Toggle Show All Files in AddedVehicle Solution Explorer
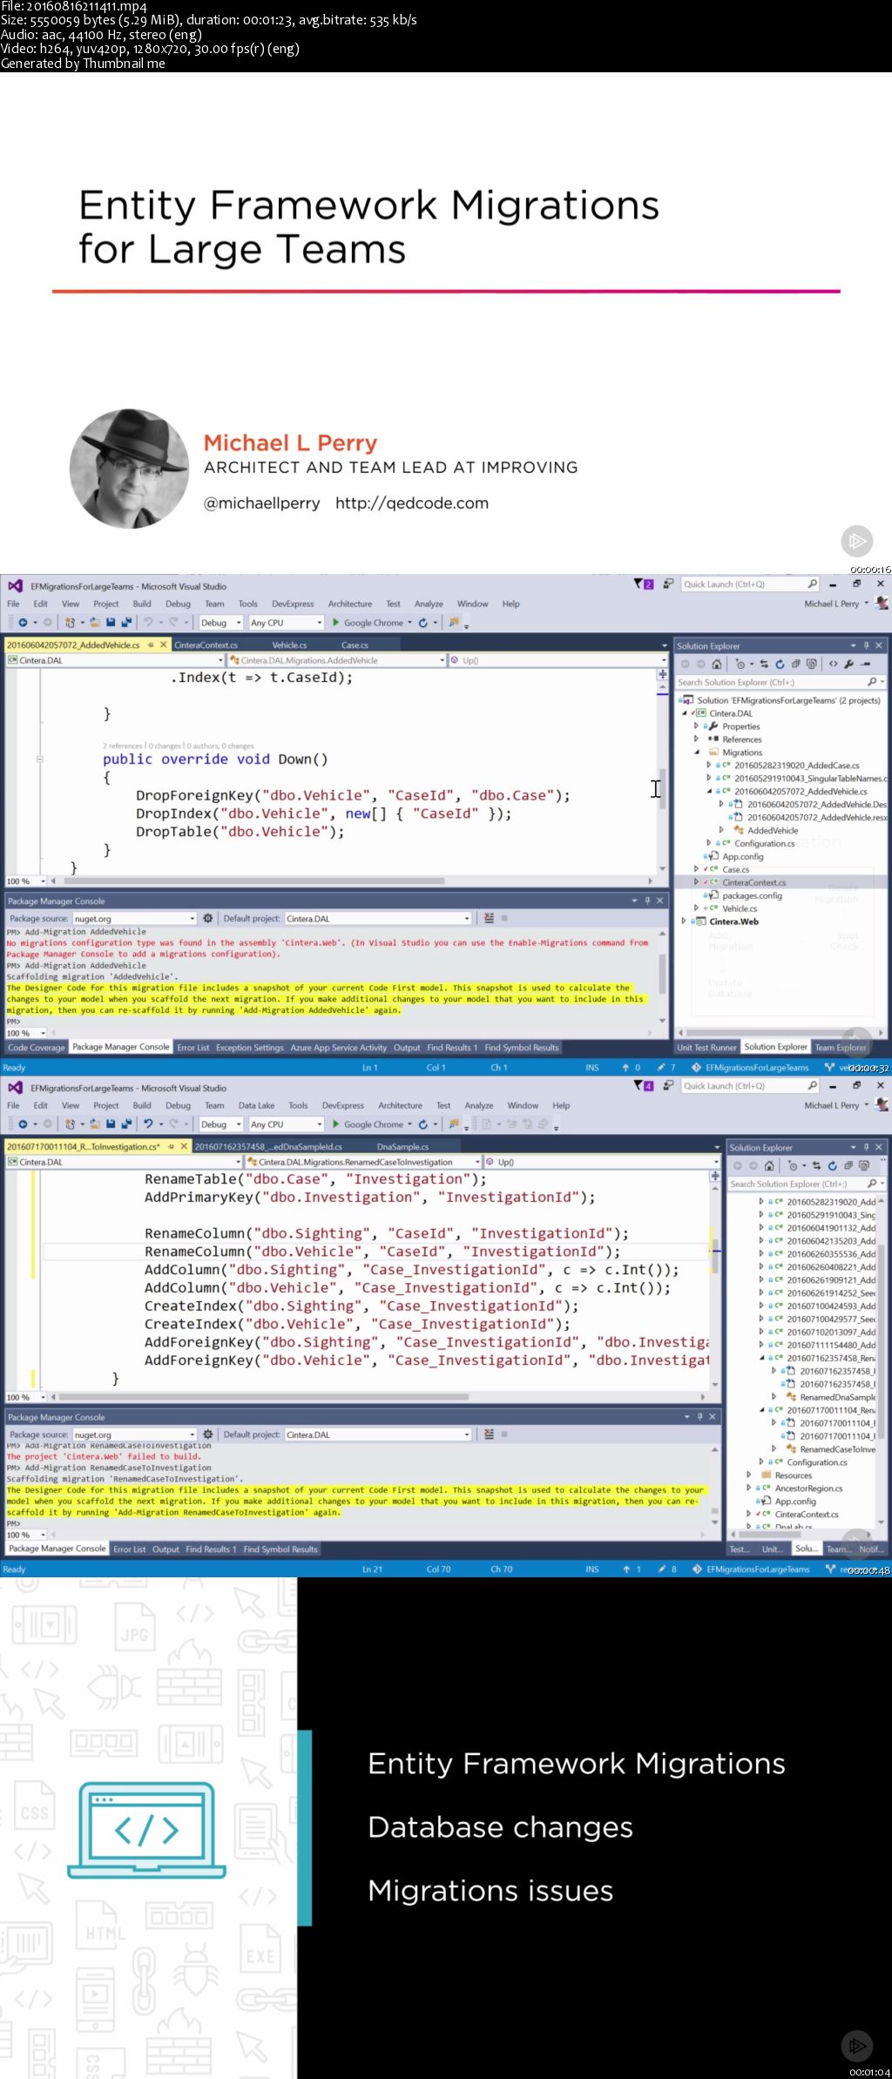892x2079 pixels. (x=811, y=664)
